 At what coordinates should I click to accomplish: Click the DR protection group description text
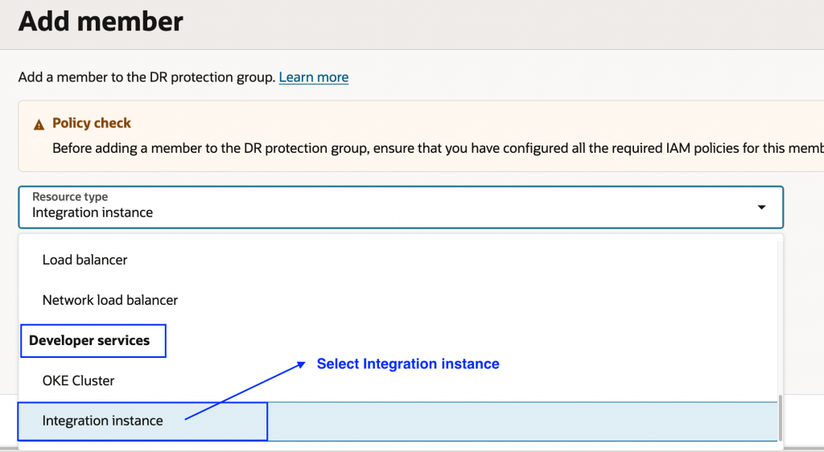(146, 77)
